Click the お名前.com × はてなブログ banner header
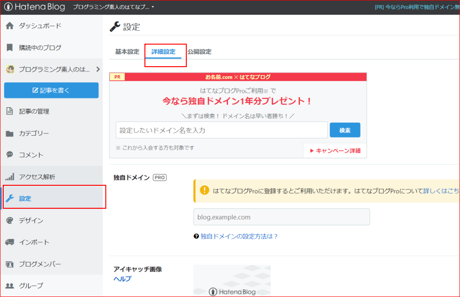Viewport: 460px width, 297px height. [238, 77]
